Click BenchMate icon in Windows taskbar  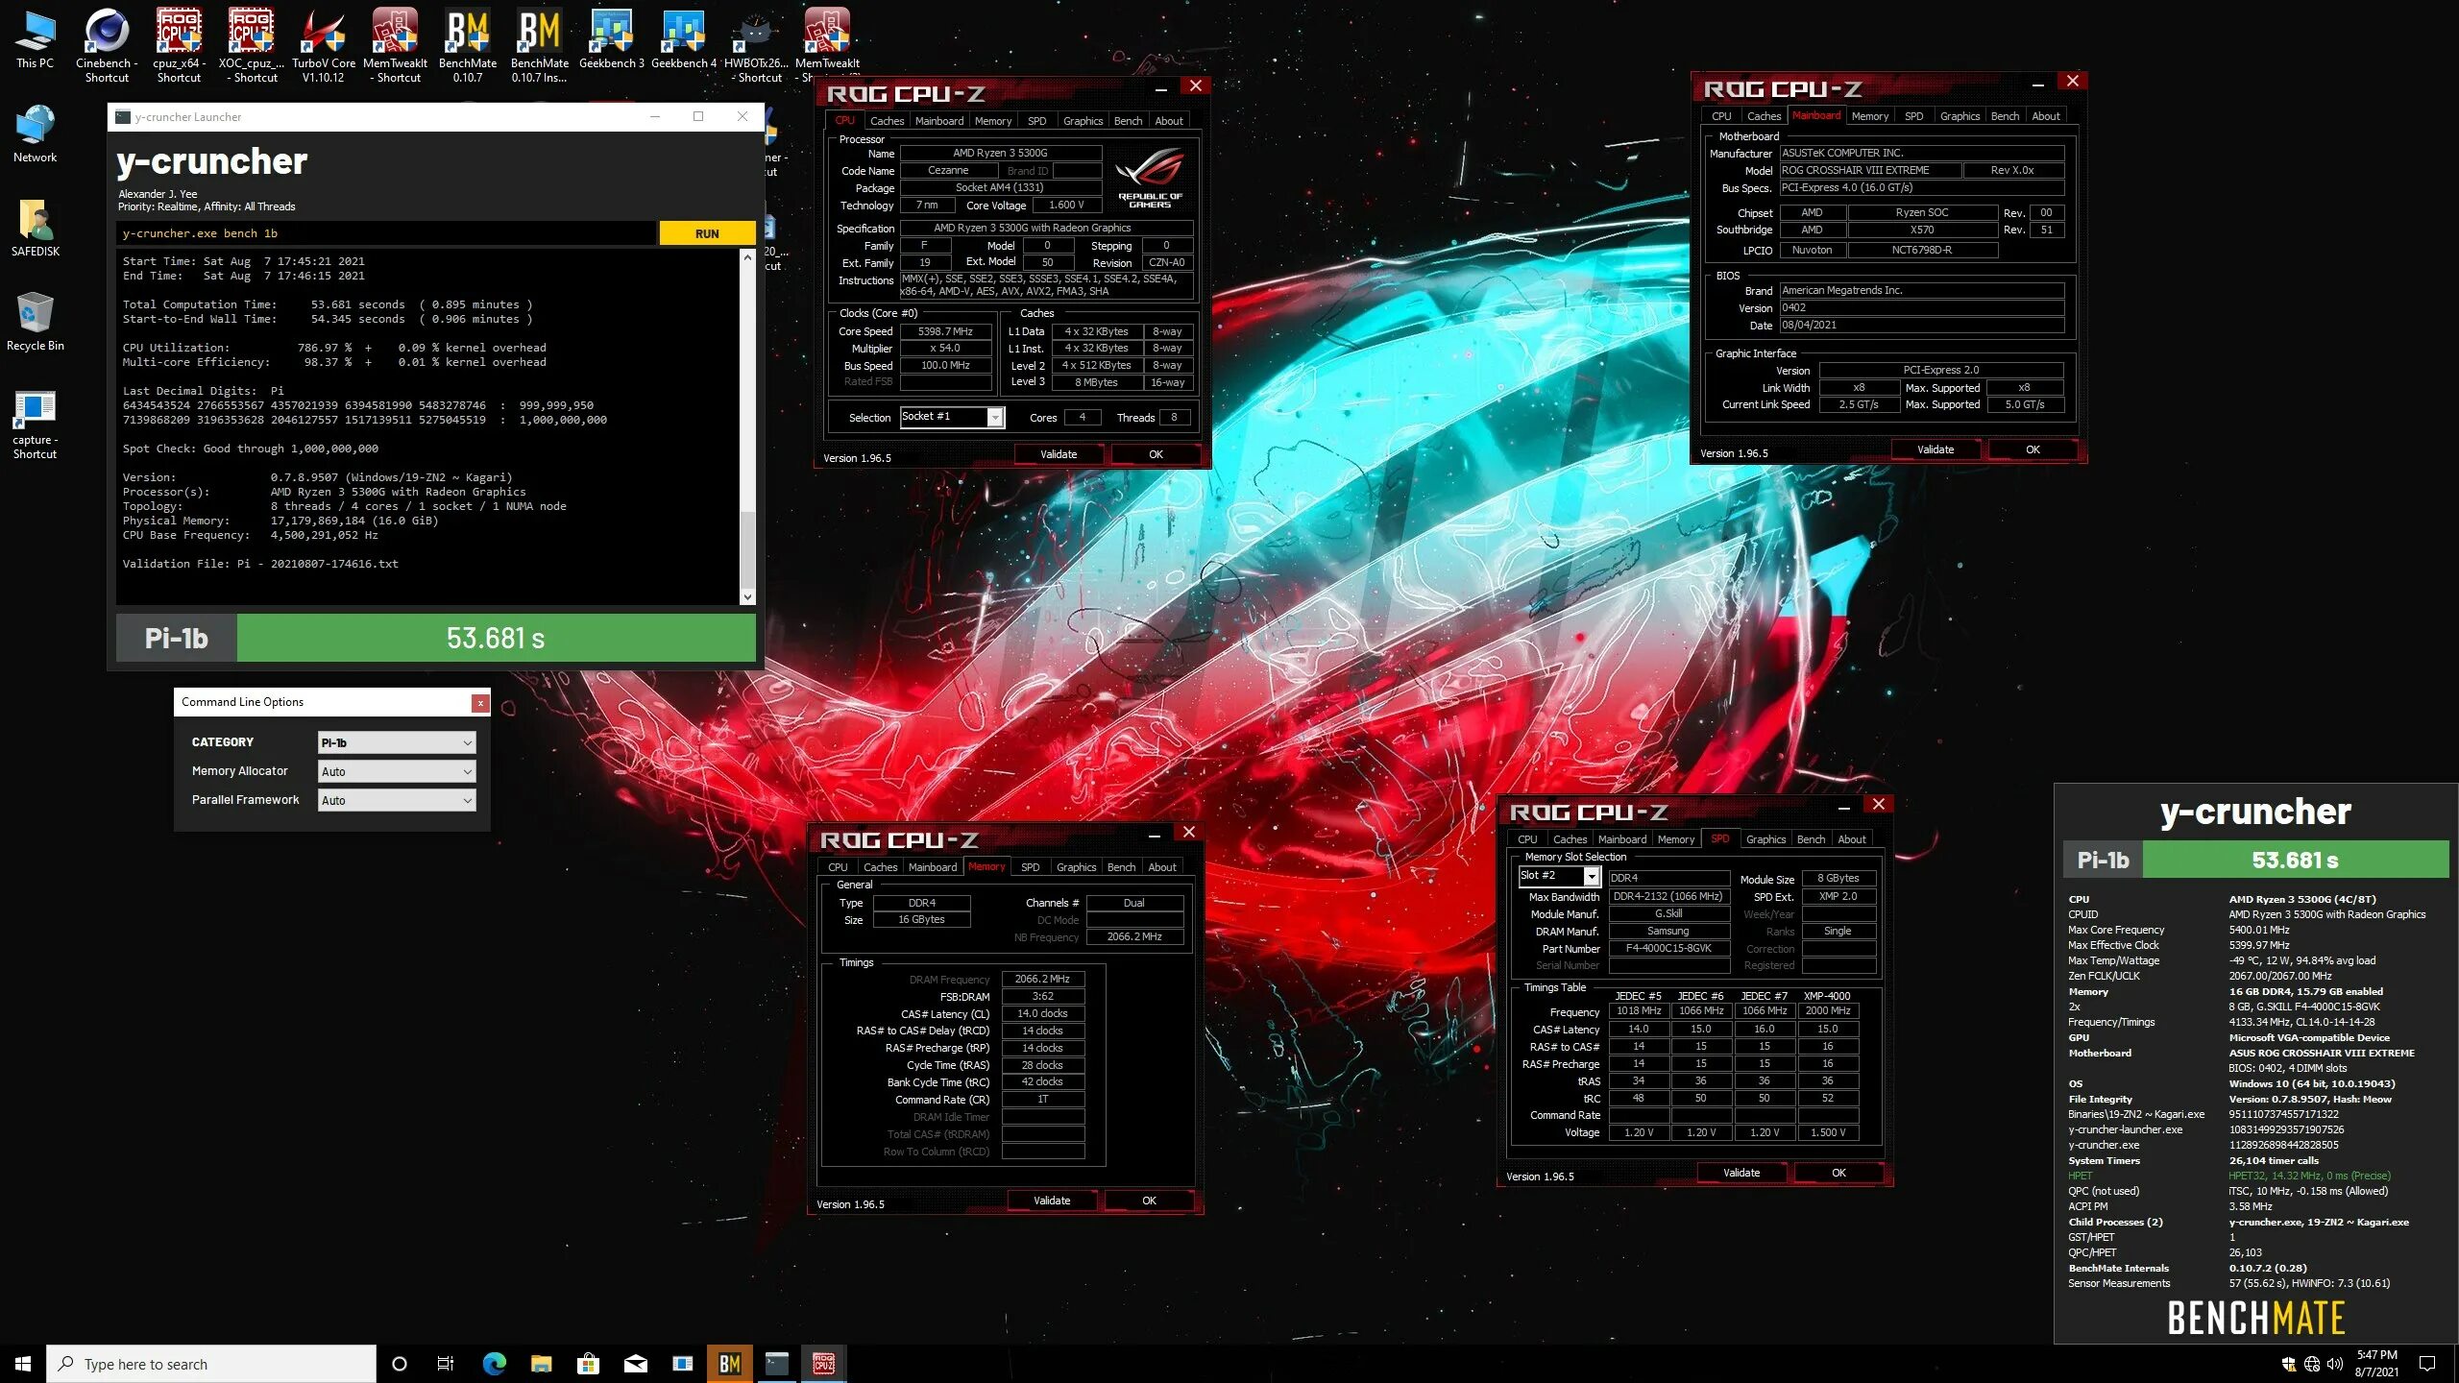[x=730, y=1363]
